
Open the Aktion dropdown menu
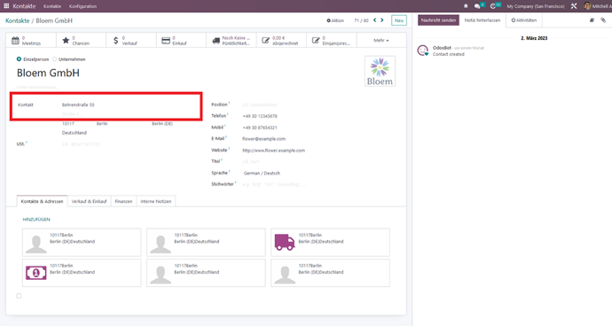[x=335, y=20]
